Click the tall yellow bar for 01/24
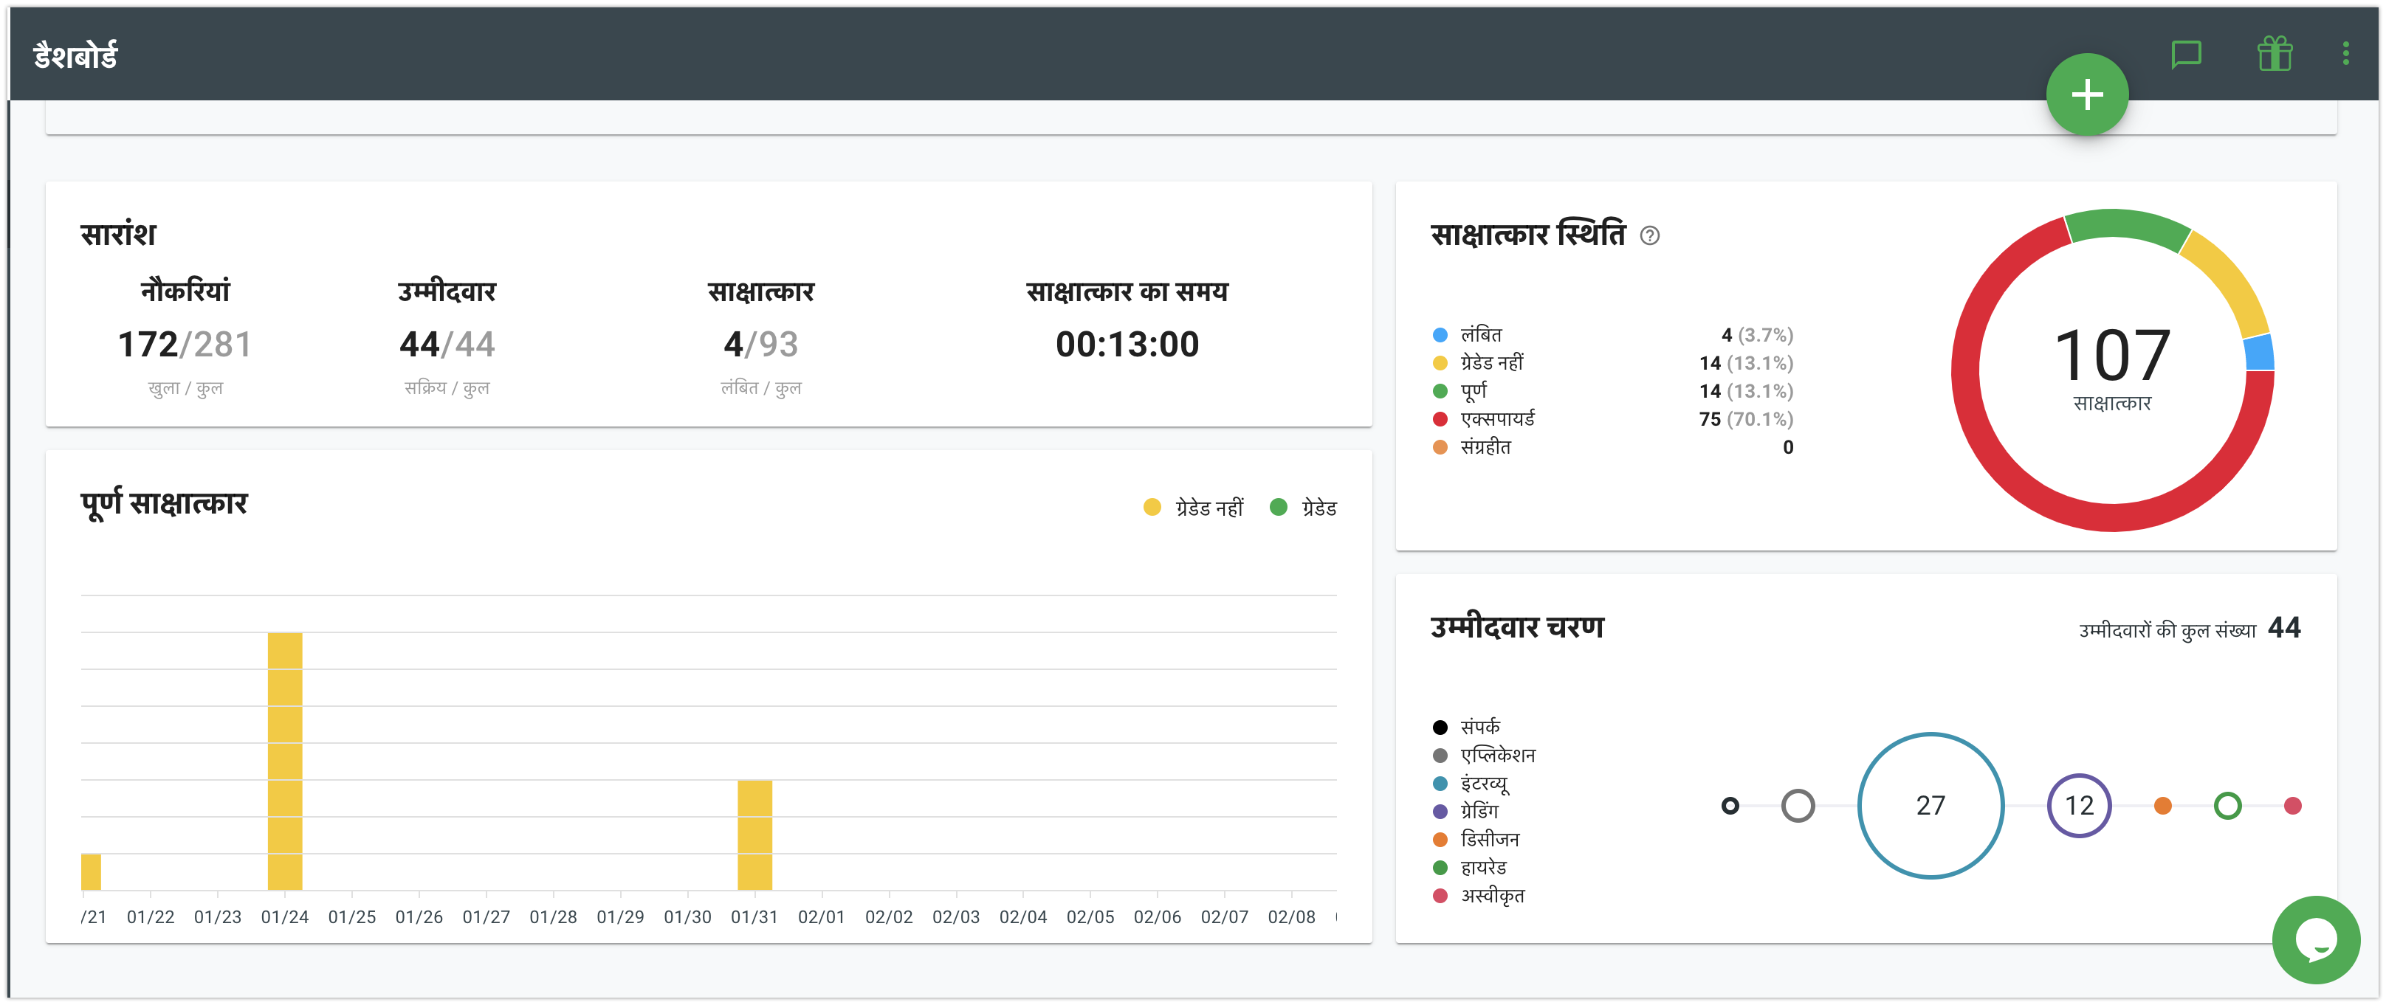 tap(284, 761)
